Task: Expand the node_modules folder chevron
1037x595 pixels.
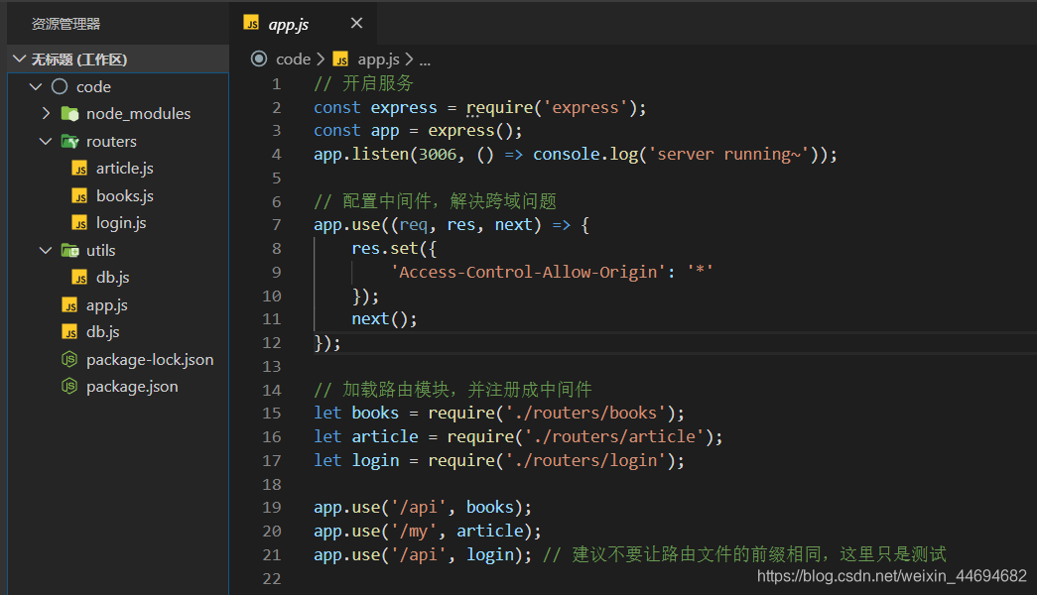Action: pos(46,114)
